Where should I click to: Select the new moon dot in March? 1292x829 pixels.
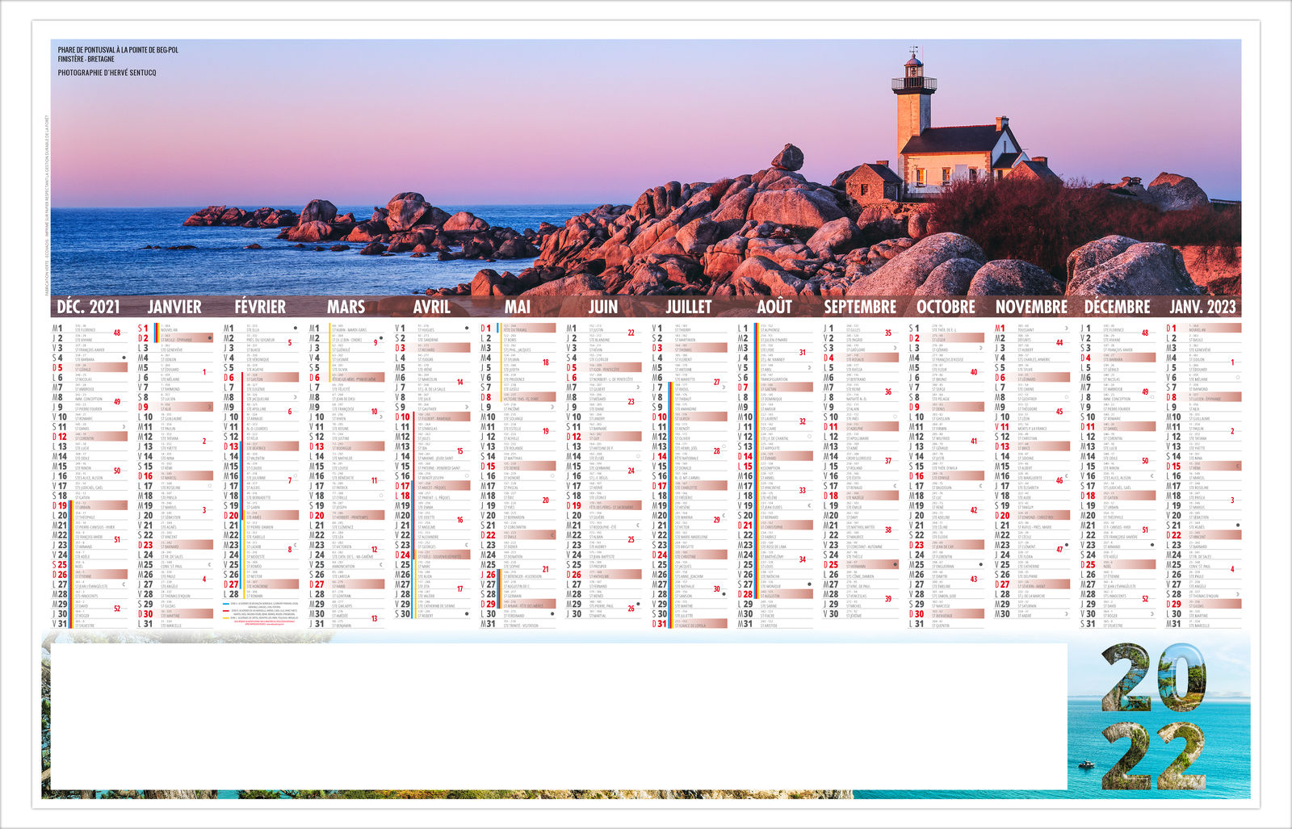380,337
